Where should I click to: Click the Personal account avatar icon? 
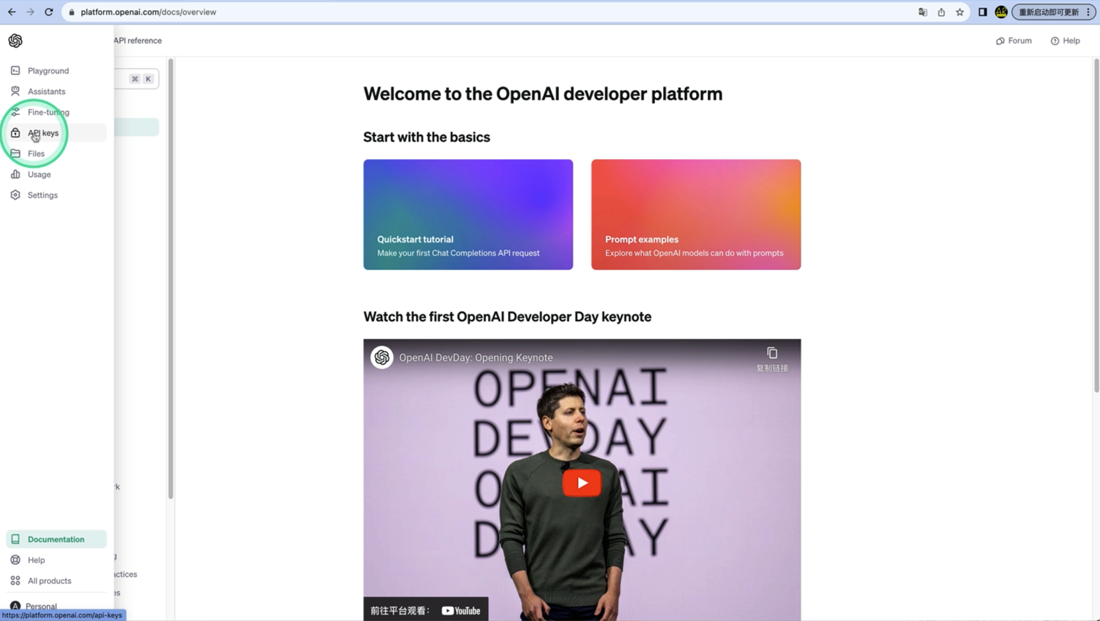click(15, 606)
